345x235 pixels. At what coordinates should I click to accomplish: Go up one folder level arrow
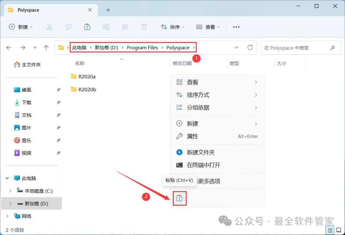coord(46,48)
